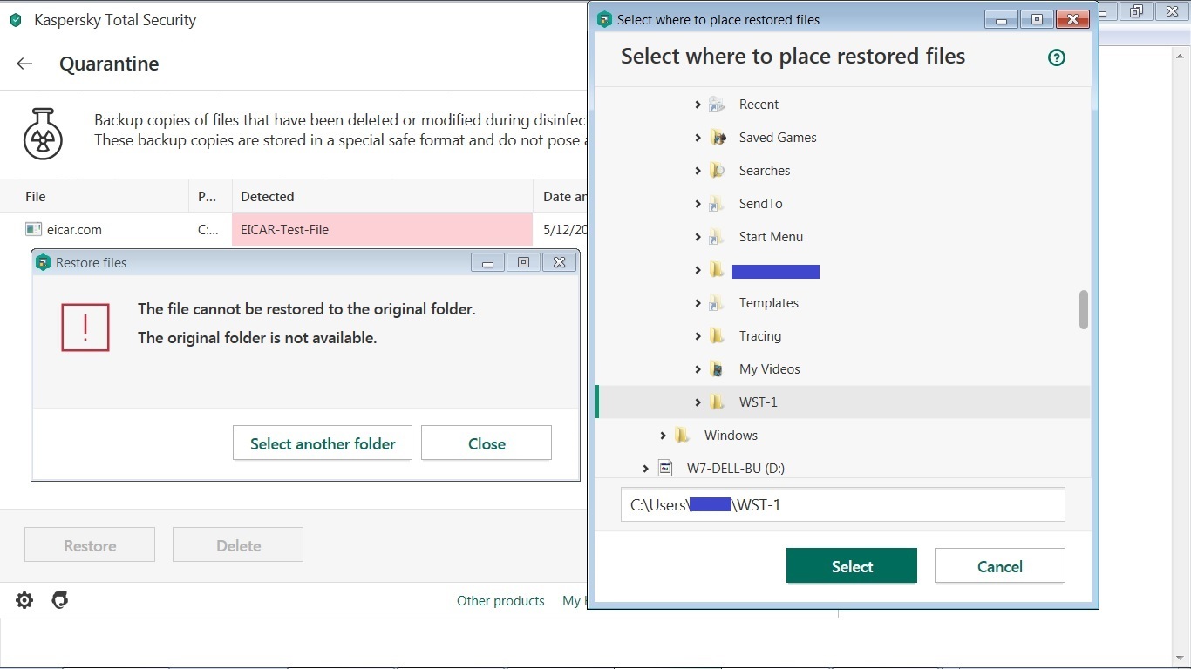Viewport: 1191px width, 669px height.
Task: Click the Start Menu folder icon
Action: tap(717, 237)
